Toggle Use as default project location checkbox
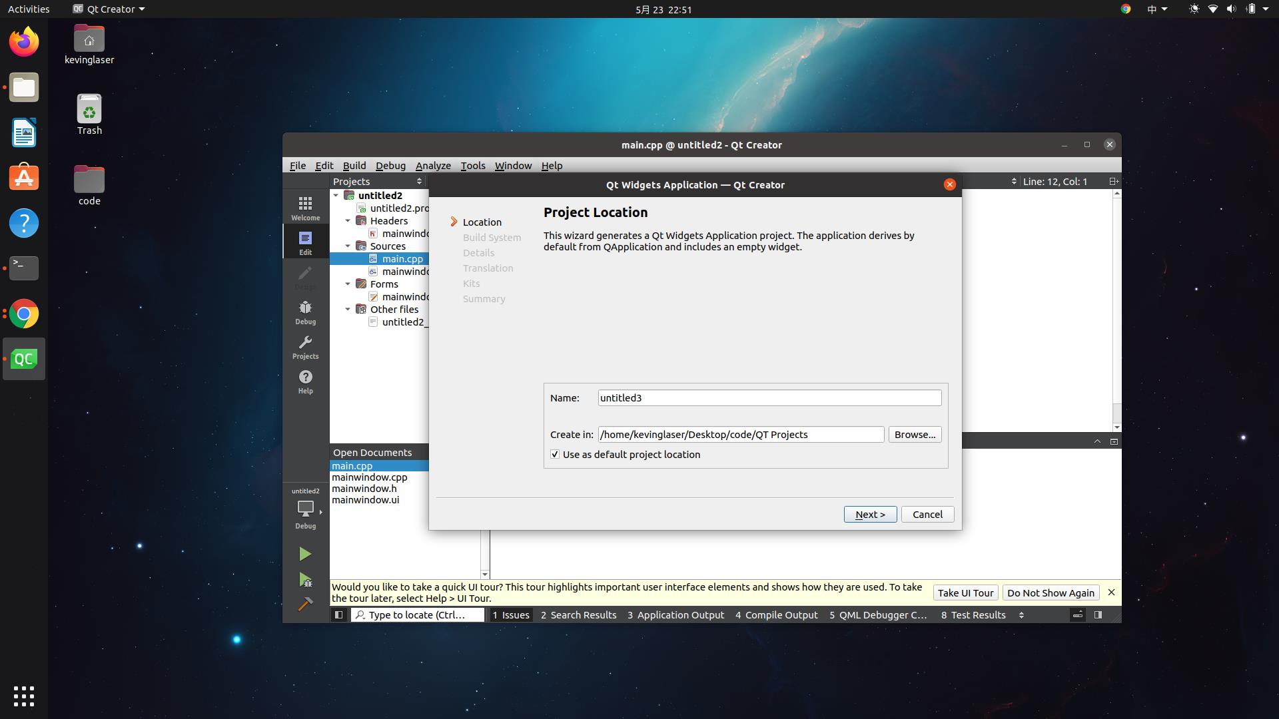This screenshot has height=719, width=1279. pyautogui.click(x=554, y=454)
